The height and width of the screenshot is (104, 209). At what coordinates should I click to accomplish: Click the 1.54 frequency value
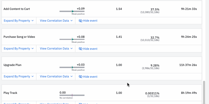click(119, 9)
